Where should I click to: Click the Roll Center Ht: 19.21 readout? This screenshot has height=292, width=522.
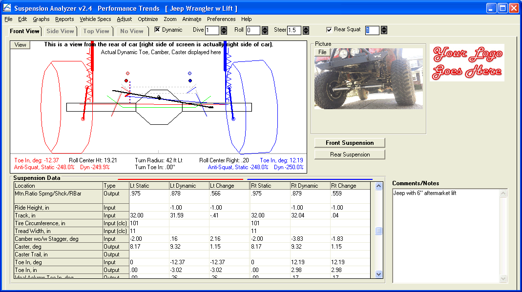click(93, 160)
